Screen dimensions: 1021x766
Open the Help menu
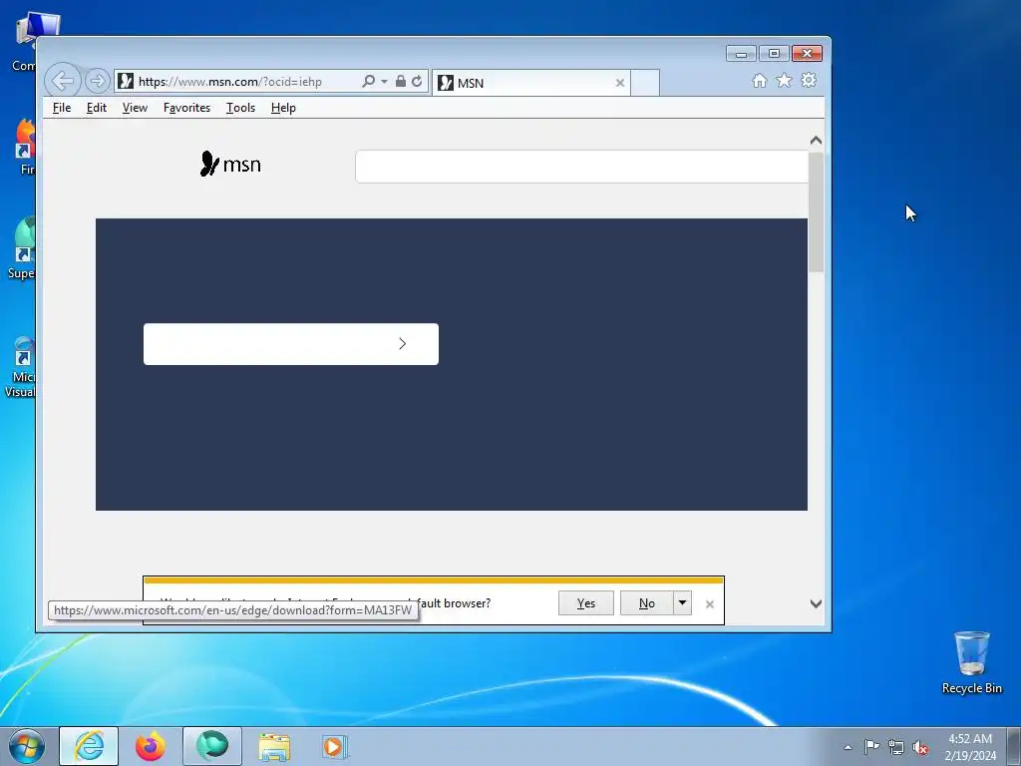click(283, 108)
